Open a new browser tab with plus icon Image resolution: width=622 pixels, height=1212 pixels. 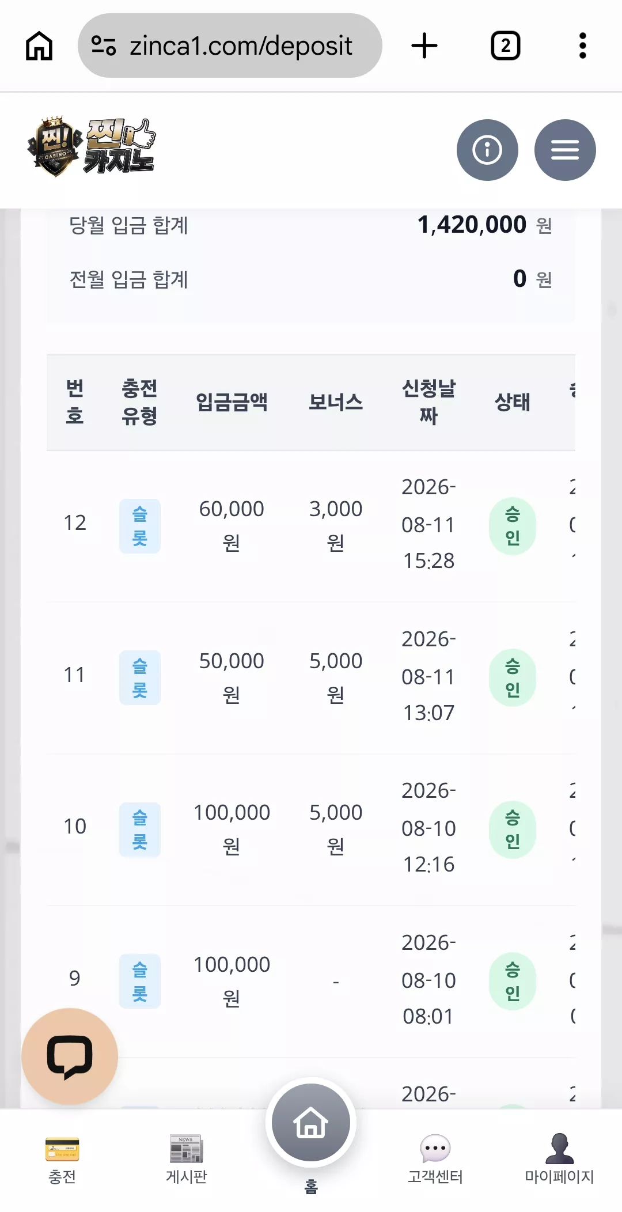point(424,46)
